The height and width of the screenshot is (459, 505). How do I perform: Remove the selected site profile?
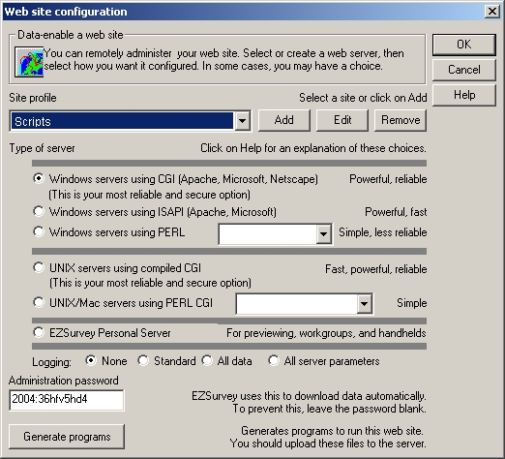pyautogui.click(x=401, y=120)
